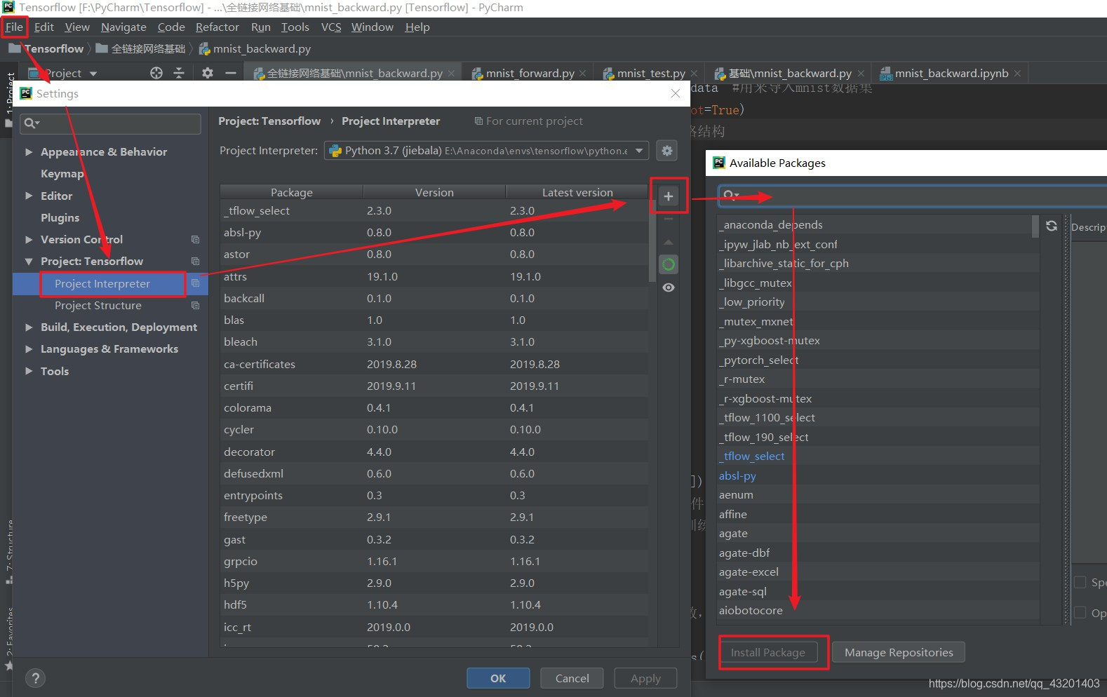Click the project view locate target icon
1107x697 pixels.
coord(156,73)
